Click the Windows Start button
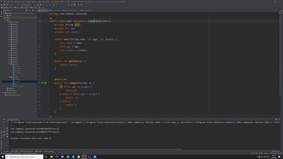 (3, 157)
